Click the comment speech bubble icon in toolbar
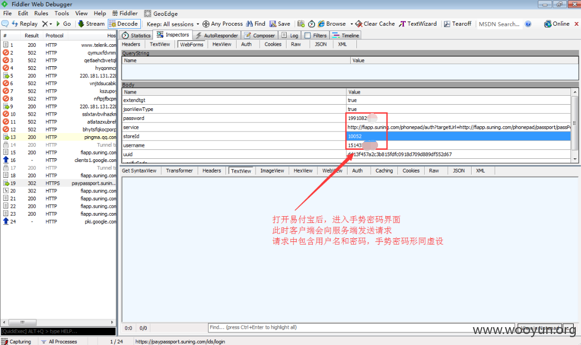Screen dimensions: 581x345 tap(5, 24)
